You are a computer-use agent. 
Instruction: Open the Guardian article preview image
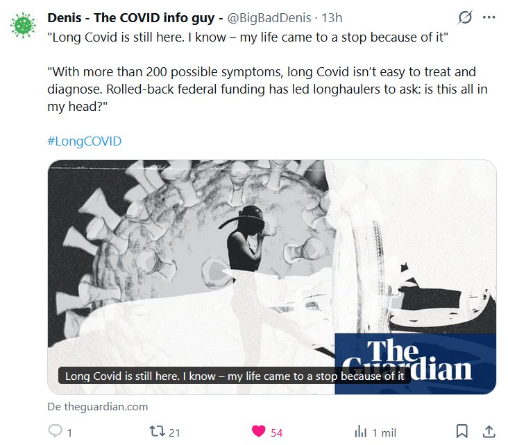(x=272, y=277)
